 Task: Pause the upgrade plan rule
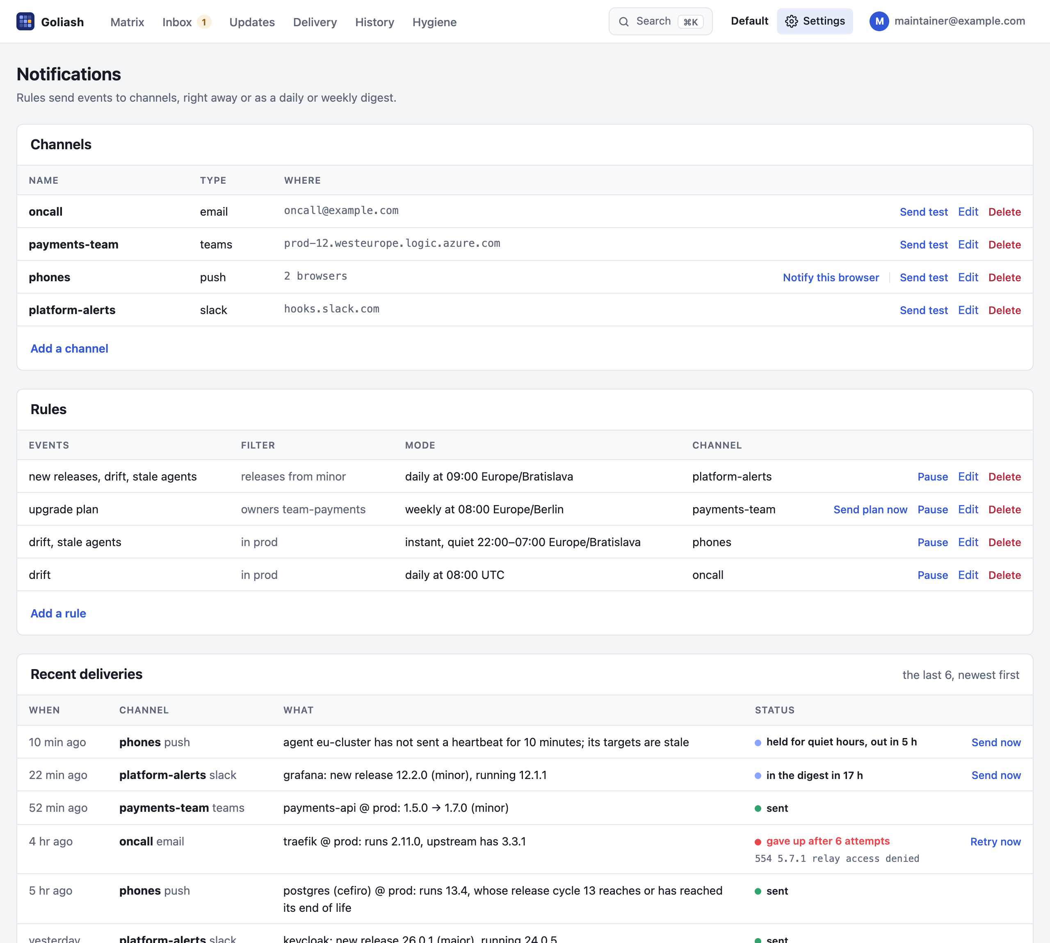(x=932, y=509)
